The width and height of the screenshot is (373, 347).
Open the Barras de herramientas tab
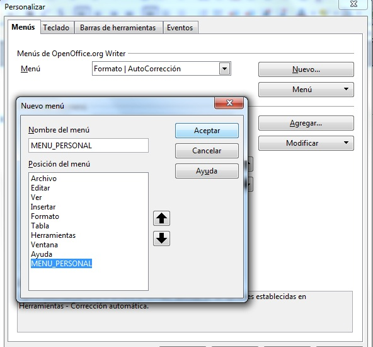[x=118, y=28]
